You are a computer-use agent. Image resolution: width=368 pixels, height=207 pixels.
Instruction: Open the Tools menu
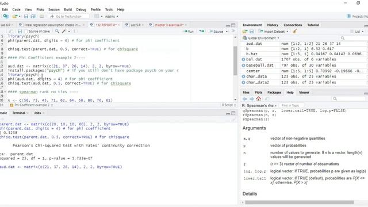109,10
